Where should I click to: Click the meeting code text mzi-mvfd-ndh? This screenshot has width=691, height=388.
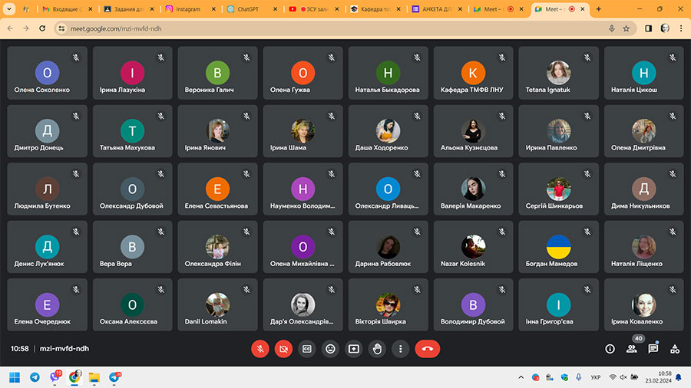[x=64, y=348]
